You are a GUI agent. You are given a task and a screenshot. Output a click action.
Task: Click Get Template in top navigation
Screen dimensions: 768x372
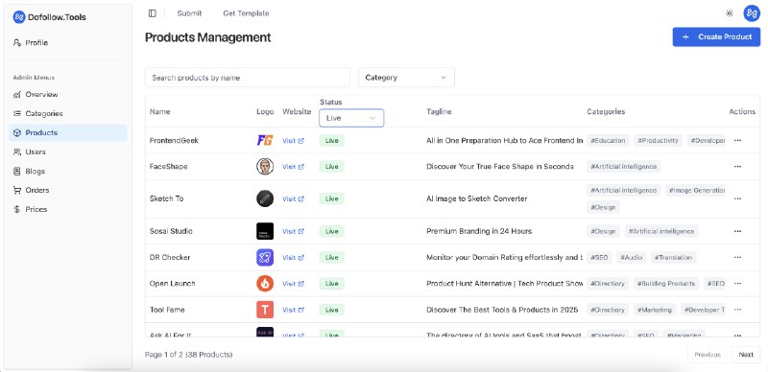tap(246, 13)
